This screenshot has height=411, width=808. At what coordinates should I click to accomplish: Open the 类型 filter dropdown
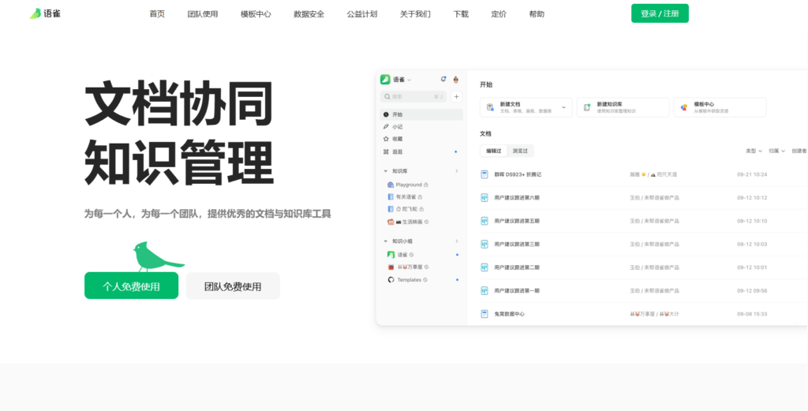coord(754,151)
